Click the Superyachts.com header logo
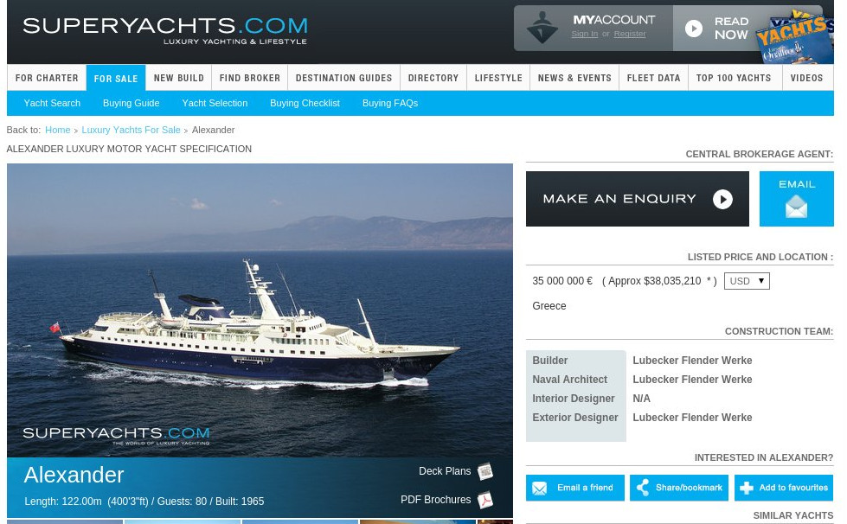The height and width of the screenshot is (524, 847). (x=165, y=30)
